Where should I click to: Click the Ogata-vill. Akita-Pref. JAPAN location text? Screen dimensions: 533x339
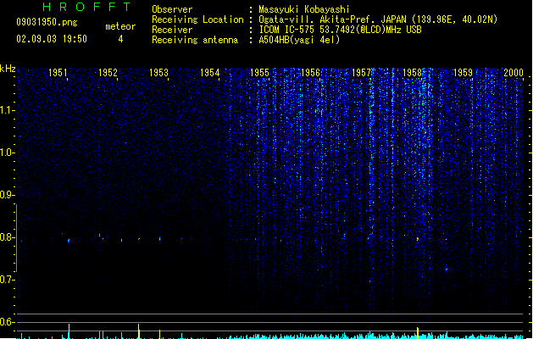point(378,19)
